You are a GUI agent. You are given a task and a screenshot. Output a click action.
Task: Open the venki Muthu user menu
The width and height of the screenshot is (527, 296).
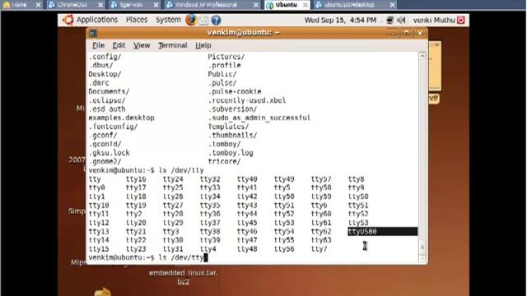tap(434, 20)
